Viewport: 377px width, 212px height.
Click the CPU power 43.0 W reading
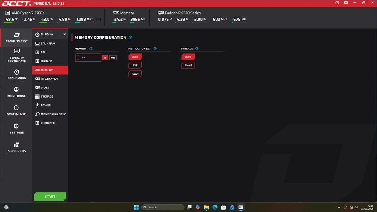[47, 20]
